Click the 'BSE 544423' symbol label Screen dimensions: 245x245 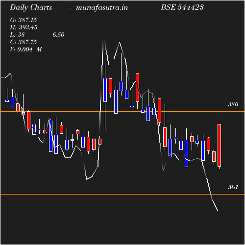tap(182, 7)
